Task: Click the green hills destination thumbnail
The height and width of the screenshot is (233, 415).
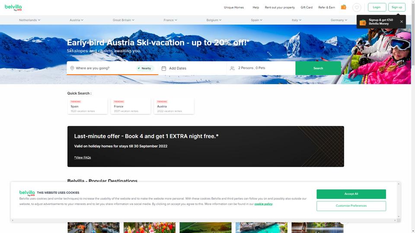Action: pos(206,227)
